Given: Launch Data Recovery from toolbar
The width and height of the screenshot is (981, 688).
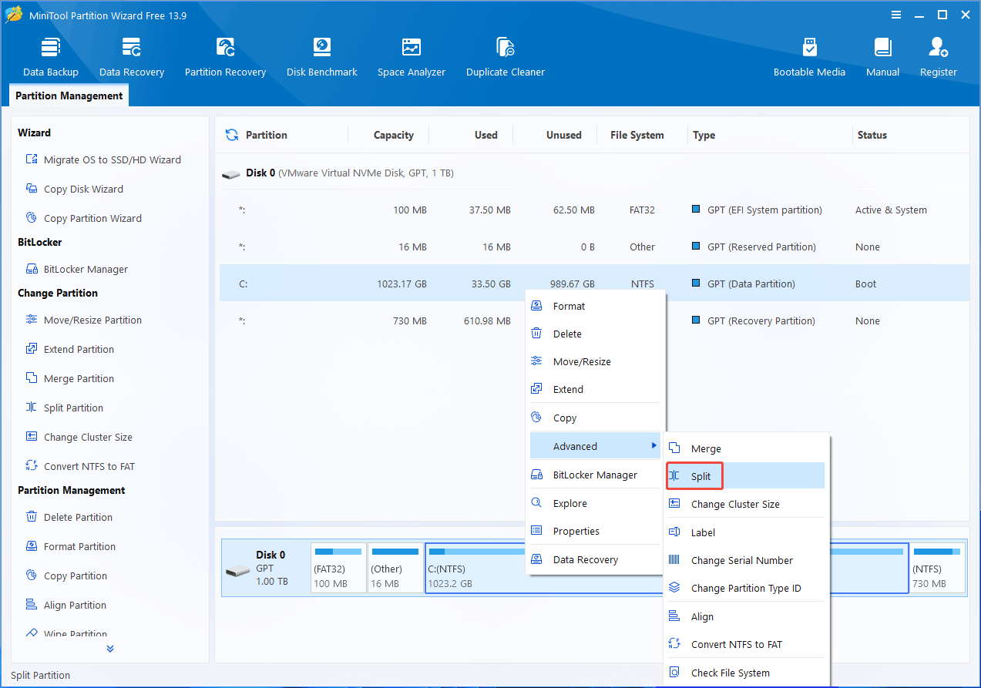Looking at the screenshot, I should (132, 57).
